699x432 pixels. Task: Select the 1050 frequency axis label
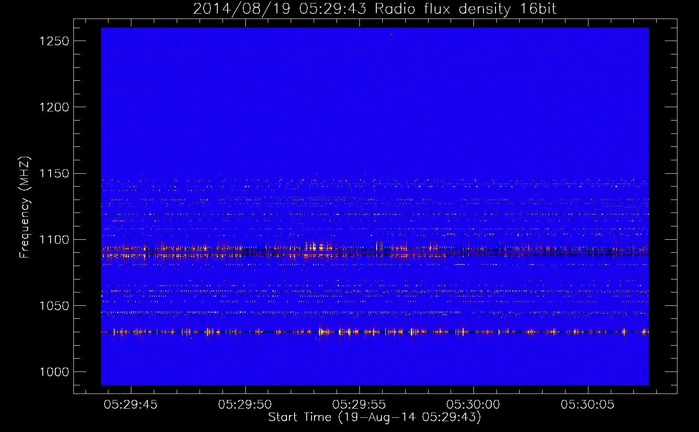click(x=54, y=306)
